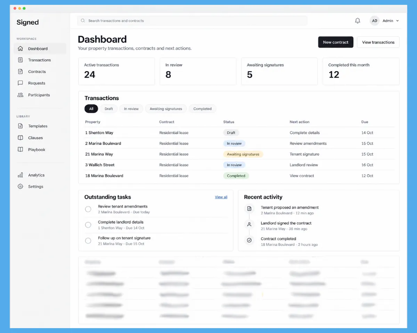Open Settings via the gear icon
Image resolution: width=417 pixels, height=333 pixels.
(x=21, y=186)
